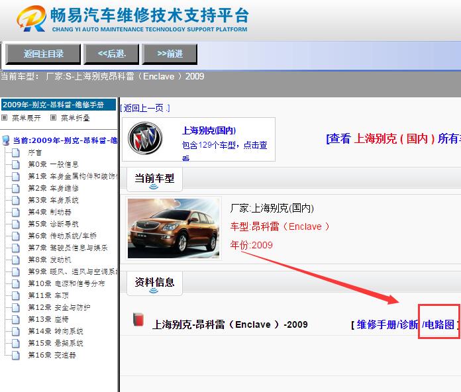Open tree item 第15章 悬架系统
The width and height of the screenshot is (461, 392).
[56, 343]
